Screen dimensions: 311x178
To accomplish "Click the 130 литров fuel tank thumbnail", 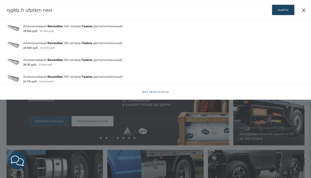I will point(13,45).
